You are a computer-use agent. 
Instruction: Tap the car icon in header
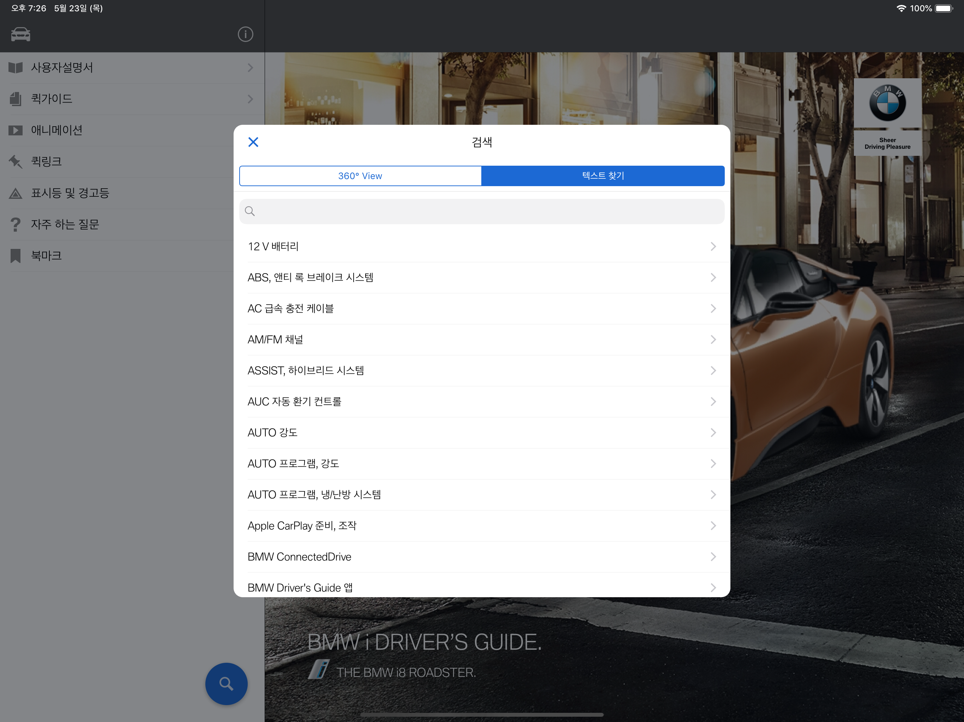coord(20,35)
